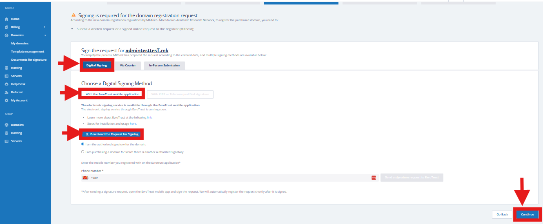Viewport: 543px width, 224px height.
Task: Click 'Choose a Digital Signing Method' heading
Action: coord(116,83)
